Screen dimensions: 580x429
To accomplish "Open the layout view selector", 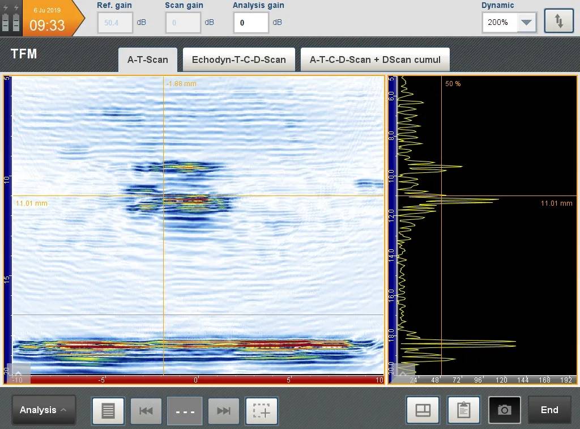I will pos(423,410).
